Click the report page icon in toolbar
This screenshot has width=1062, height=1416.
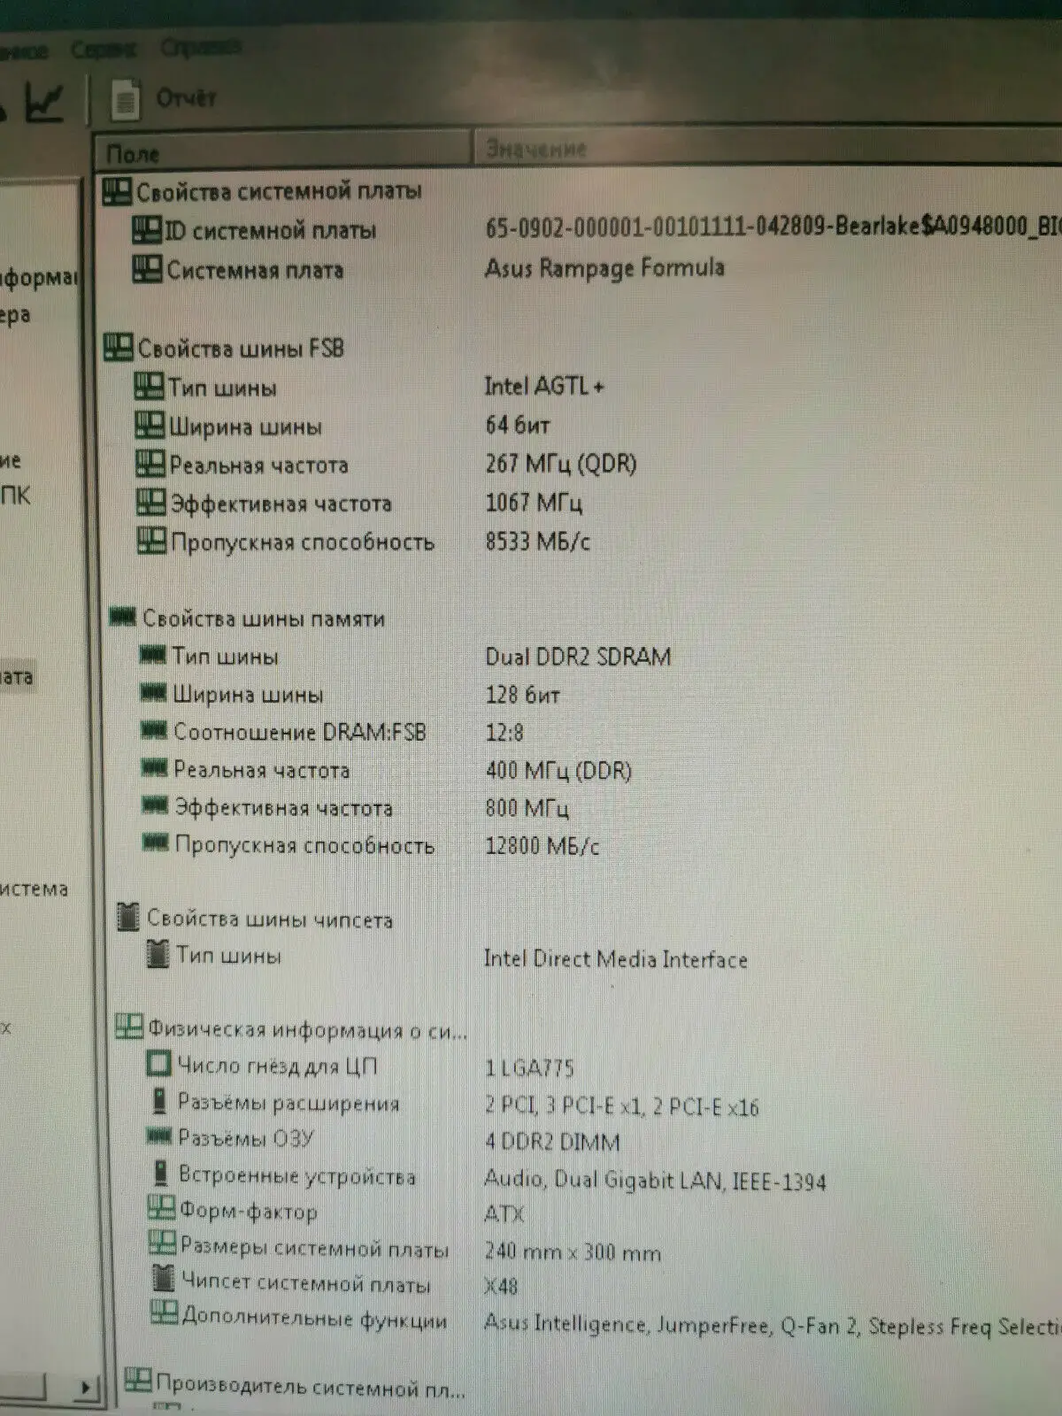[x=126, y=99]
